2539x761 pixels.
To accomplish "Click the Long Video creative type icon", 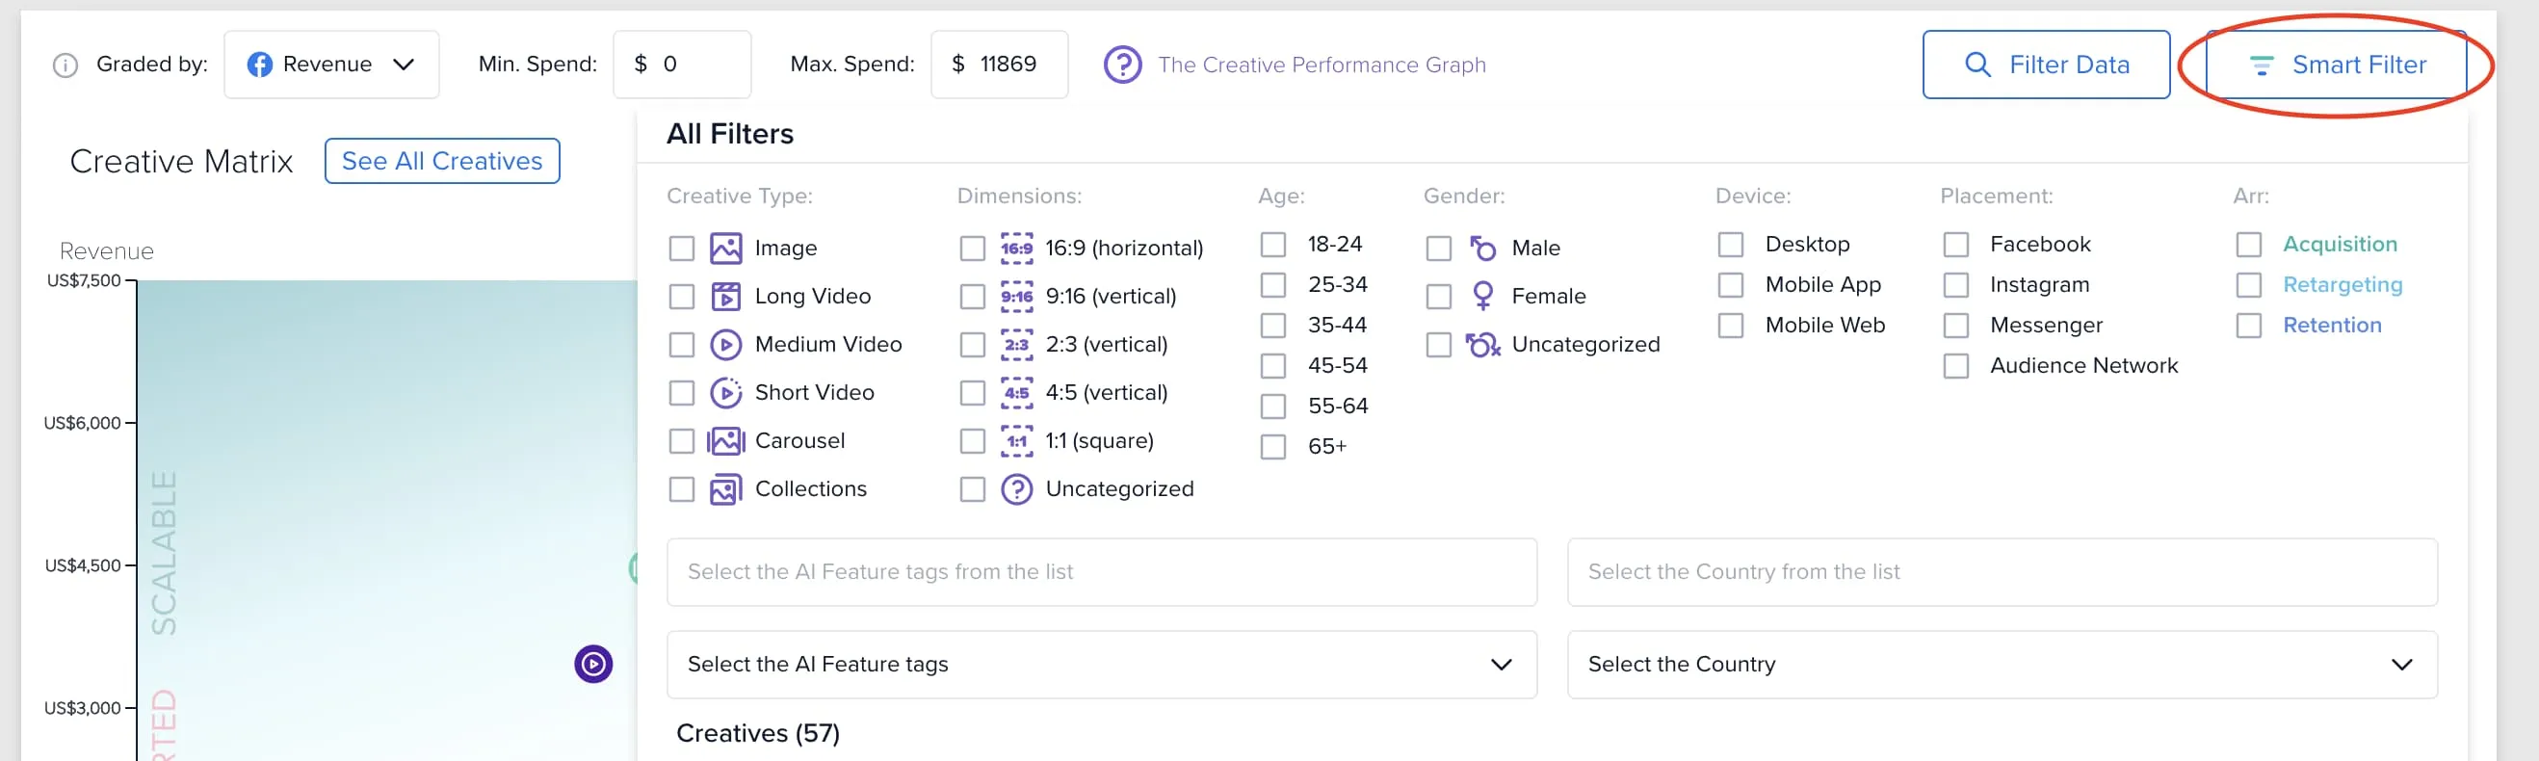I will pos(725,297).
